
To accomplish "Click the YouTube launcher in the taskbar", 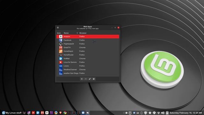I will point(33,113).
